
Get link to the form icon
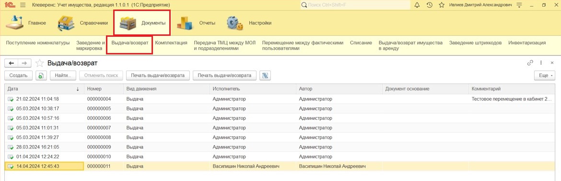pyautogui.click(x=530, y=63)
